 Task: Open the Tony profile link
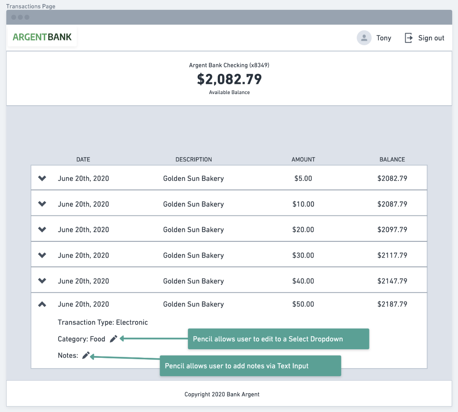(383, 38)
